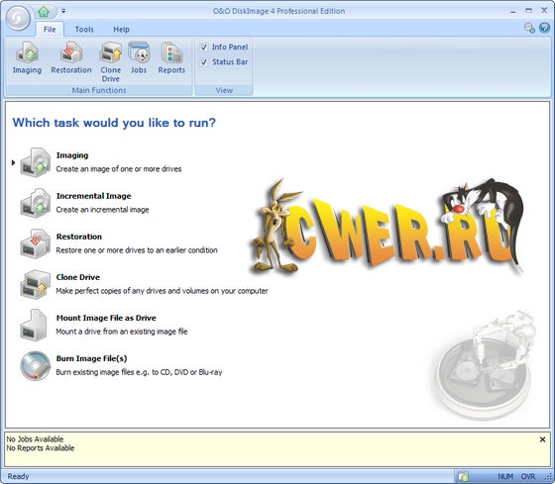Choose the Restoration task link
This screenshot has height=484, width=555.
pyautogui.click(x=79, y=237)
